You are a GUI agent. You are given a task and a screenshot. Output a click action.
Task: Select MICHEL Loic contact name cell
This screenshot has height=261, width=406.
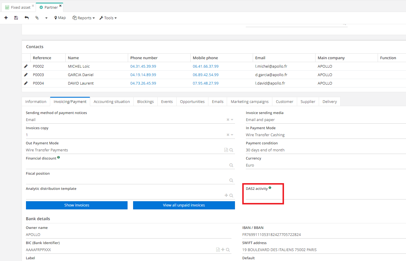(x=97, y=66)
